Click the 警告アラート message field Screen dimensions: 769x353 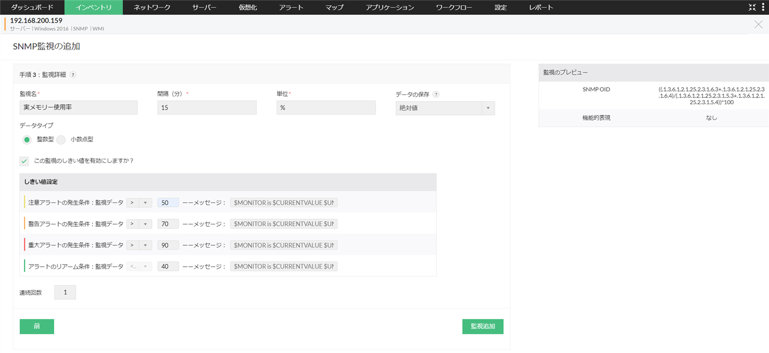point(284,224)
